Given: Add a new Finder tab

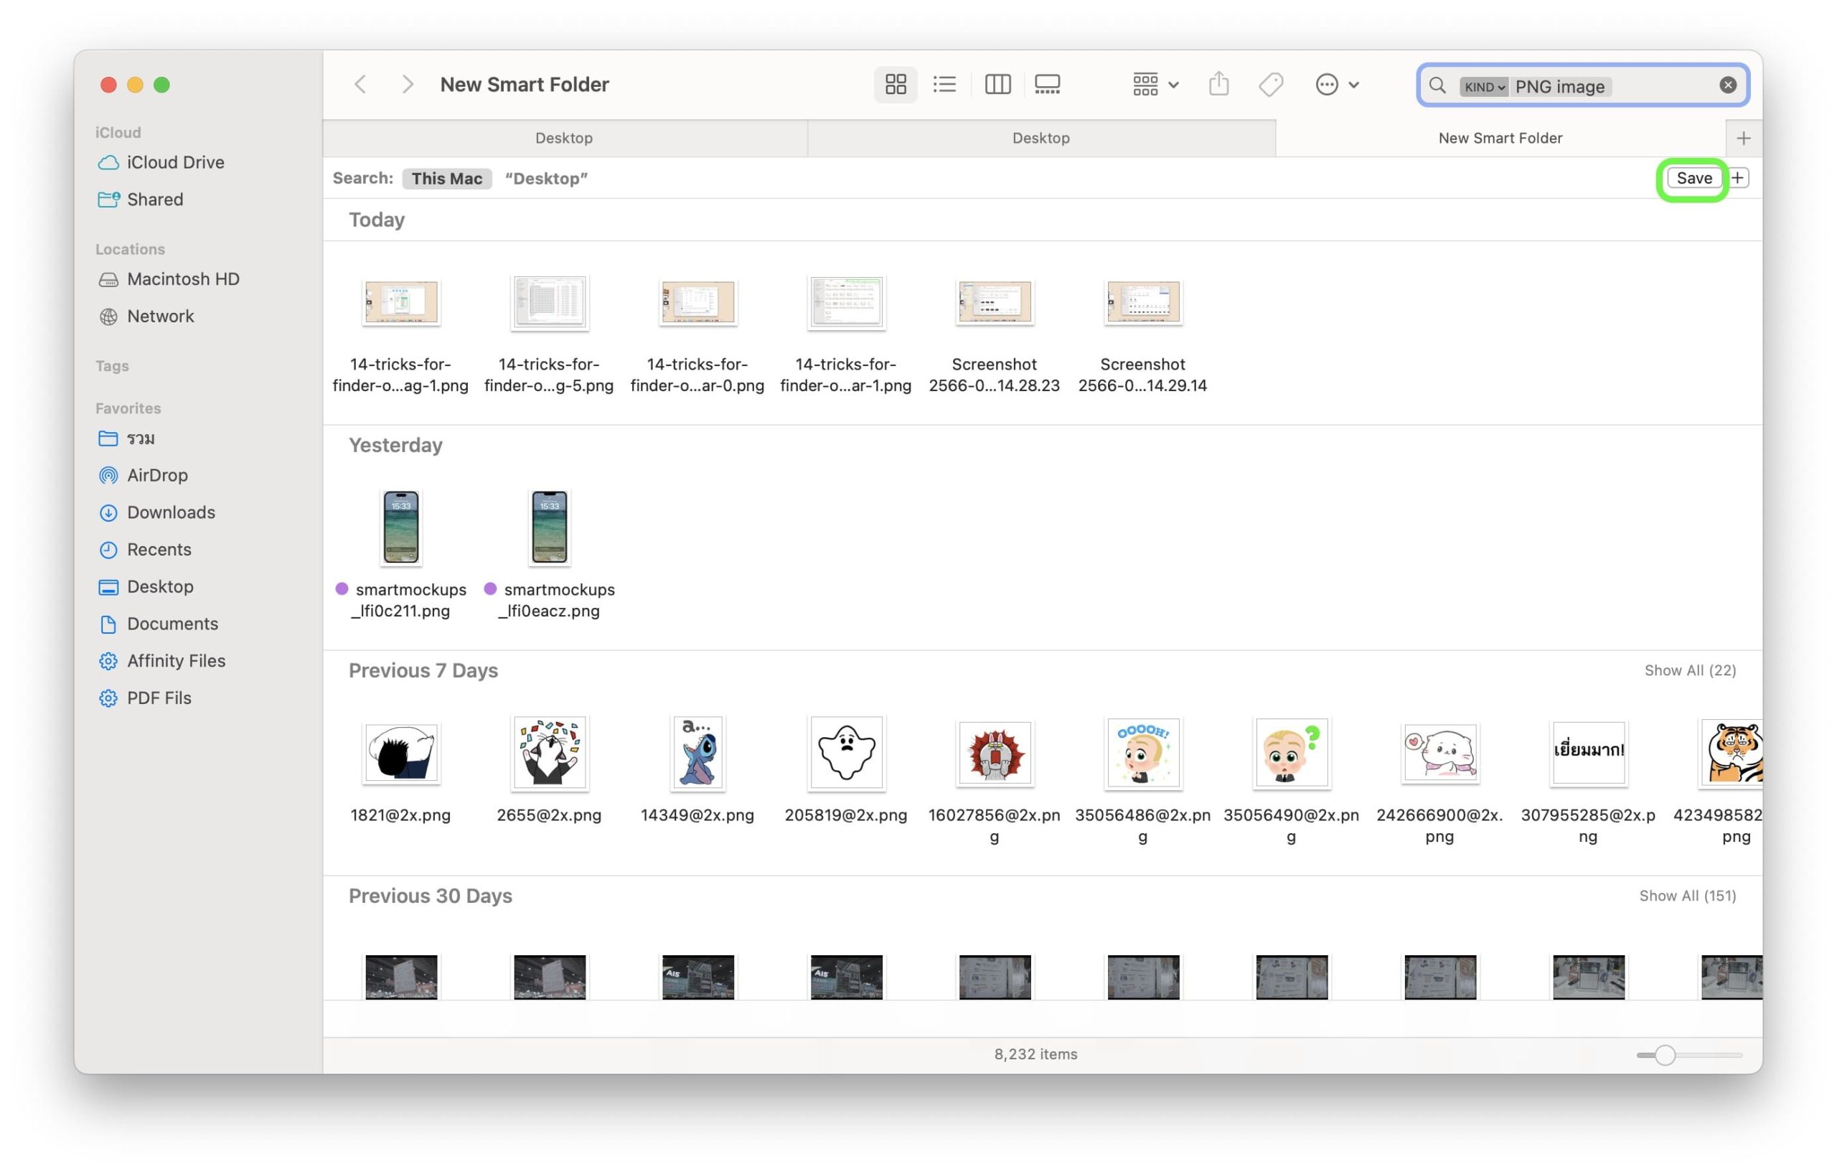Looking at the screenshot, I should 1742,138.
